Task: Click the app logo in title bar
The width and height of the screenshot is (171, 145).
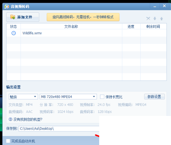Action: (6, 6)
